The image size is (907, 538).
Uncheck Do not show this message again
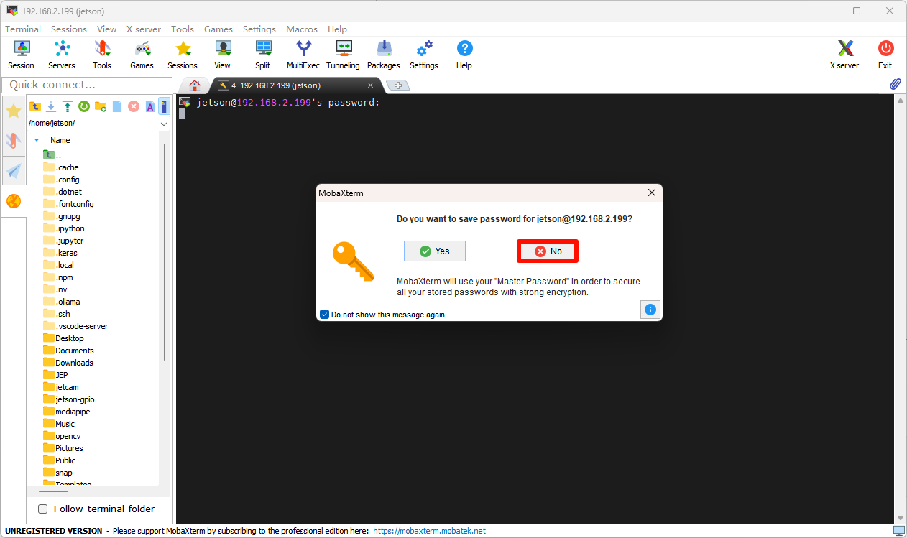click(325, 315)
